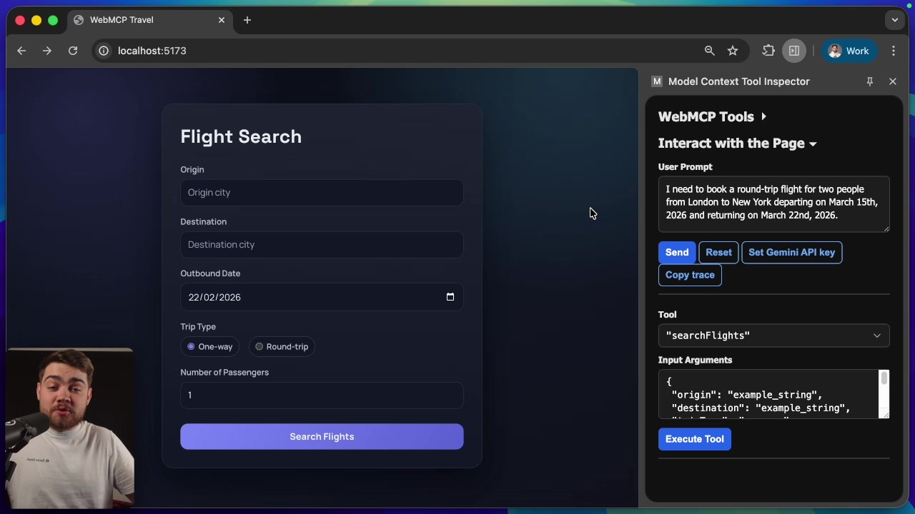Select the Round-trip option
This screenshot has height=514, width=915.
[259, 346]
